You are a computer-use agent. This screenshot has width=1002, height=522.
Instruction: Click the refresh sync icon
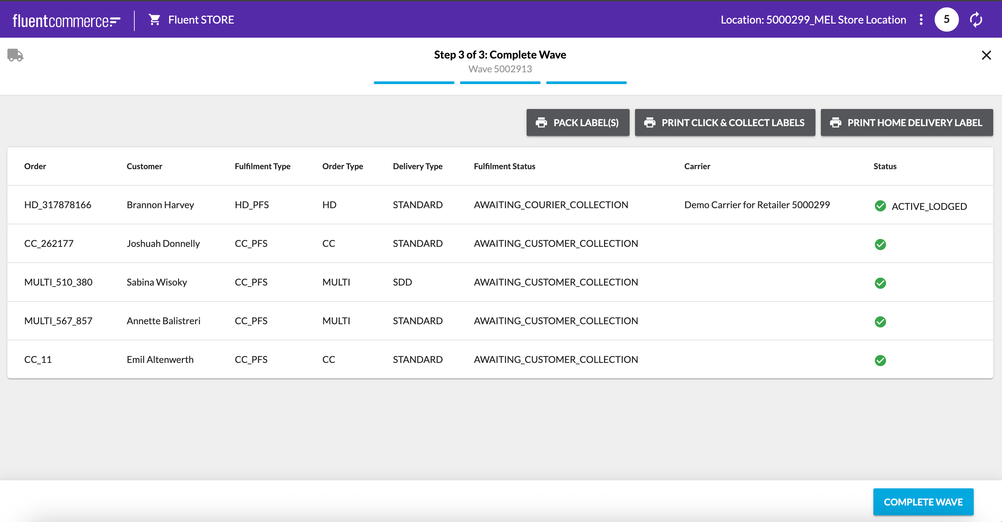click(976, 20)
